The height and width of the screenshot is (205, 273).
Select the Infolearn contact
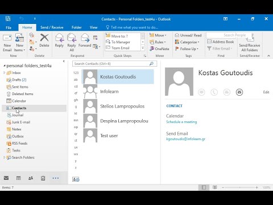[x=118, y=92]
